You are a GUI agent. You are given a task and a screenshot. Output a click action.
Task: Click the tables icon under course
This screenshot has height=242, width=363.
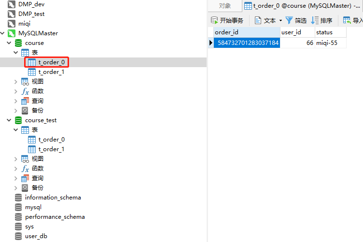coord(25,53)
